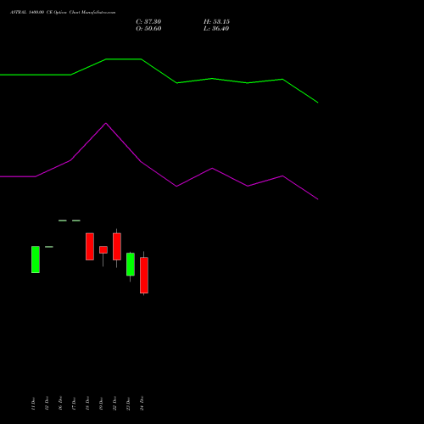The height and width of the screenshot is (424, 424).
Task: Select the high value 'H: 53.15'
Action: pos(216,22)
